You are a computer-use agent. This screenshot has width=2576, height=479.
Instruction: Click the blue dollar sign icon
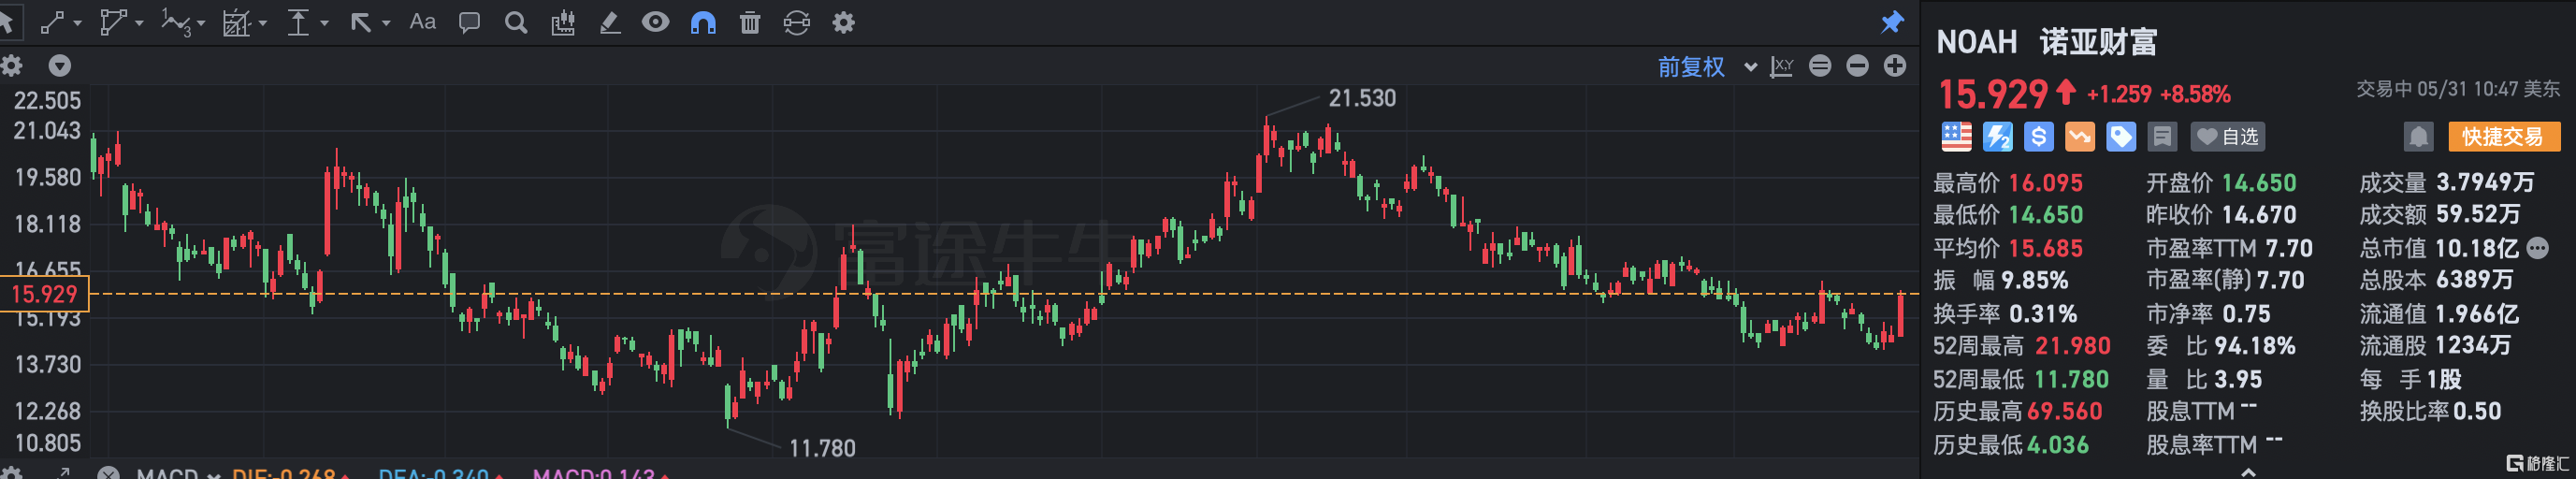[x=2039, y=137]
